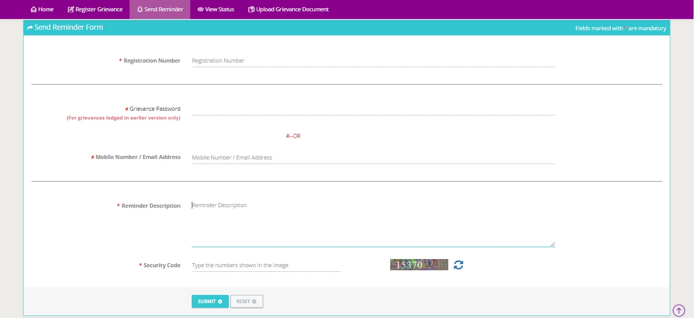Click the Registration Number field label
The height and width of the screenshot is (318, 694).
click(152, 61)
